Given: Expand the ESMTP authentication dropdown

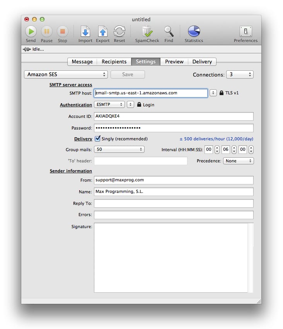Looking at the screenshot, I should point(109,104).
